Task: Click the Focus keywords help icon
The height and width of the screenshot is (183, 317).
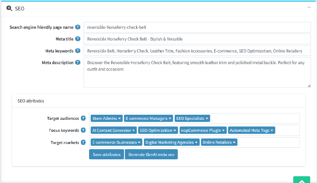Action: click(83, 130)
